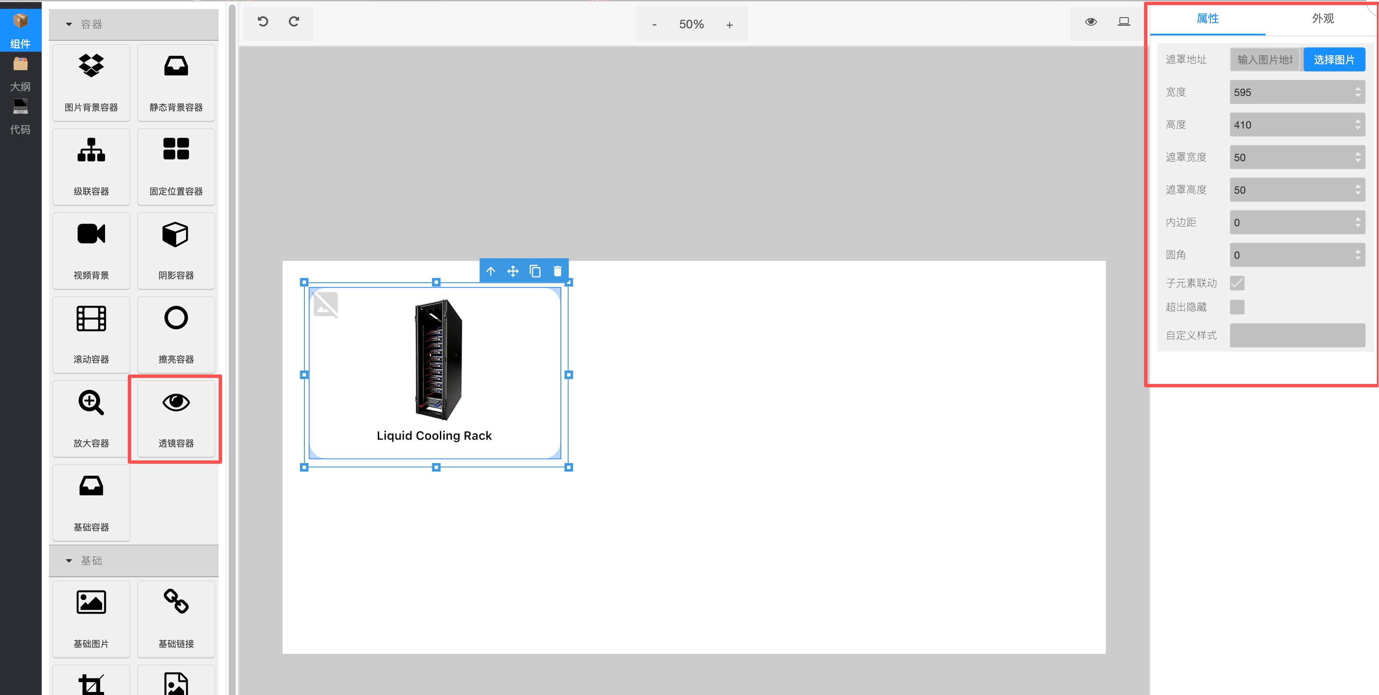
Task: Zoom in with the plus button
Action: pos(729,24)
